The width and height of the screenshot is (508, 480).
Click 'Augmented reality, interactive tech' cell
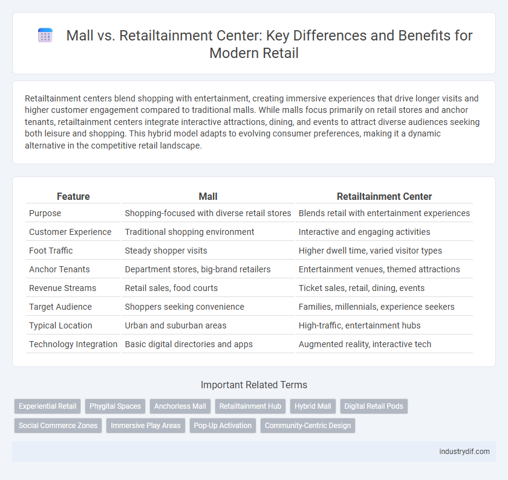(384, 345)
